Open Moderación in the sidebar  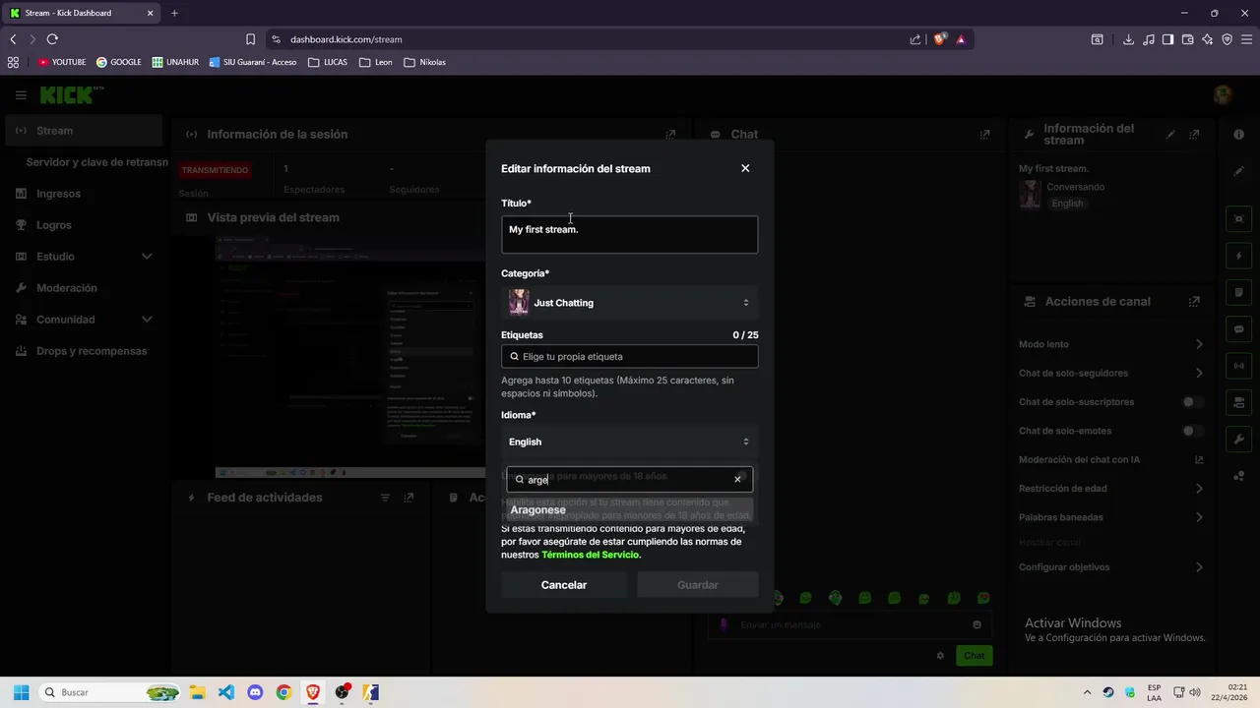[66, 288]
